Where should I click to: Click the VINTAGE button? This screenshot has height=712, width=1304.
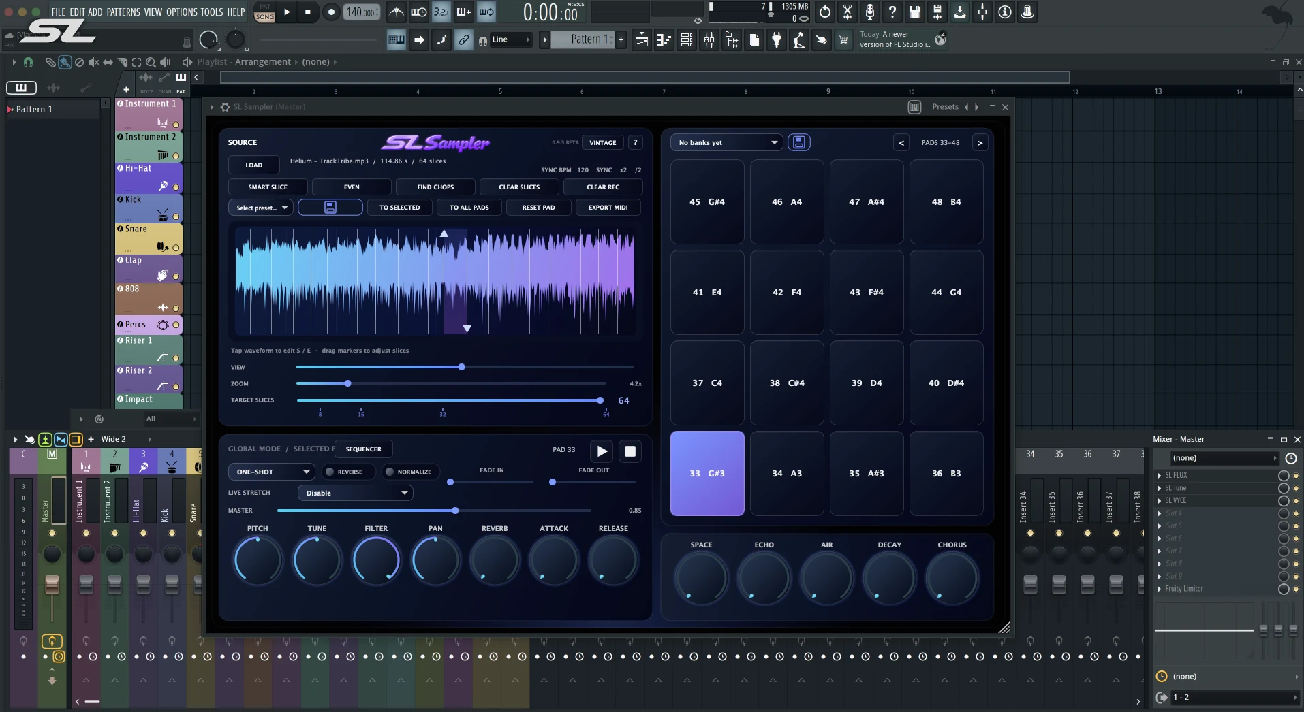tap(603, 142)
